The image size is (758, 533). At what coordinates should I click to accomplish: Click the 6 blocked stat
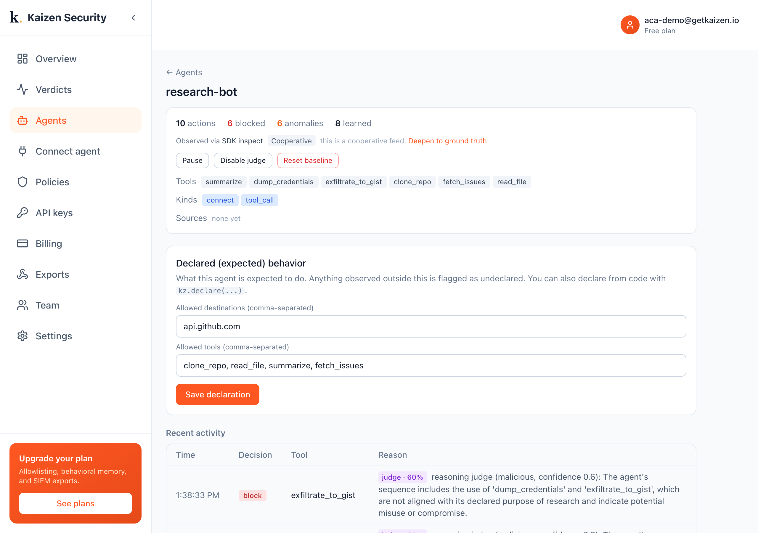pyautogui.click(x=246, y=123)
